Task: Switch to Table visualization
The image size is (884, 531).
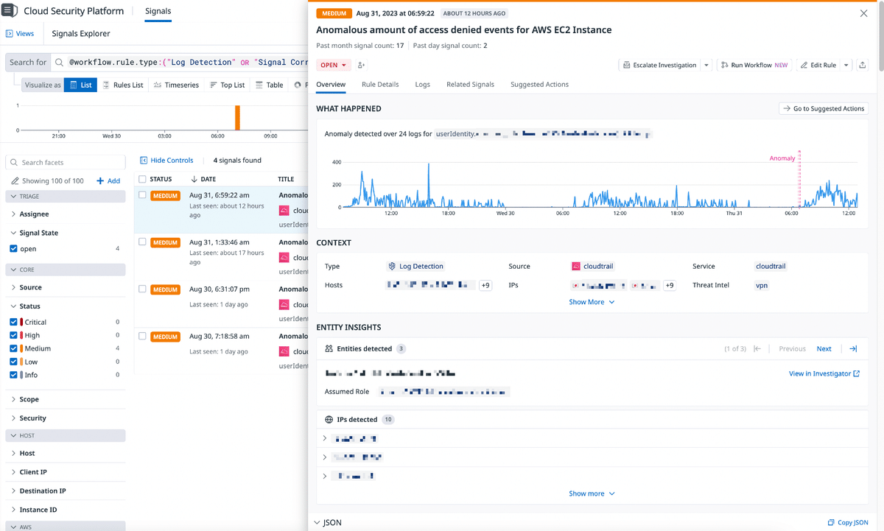Action: tap(268, 85)
